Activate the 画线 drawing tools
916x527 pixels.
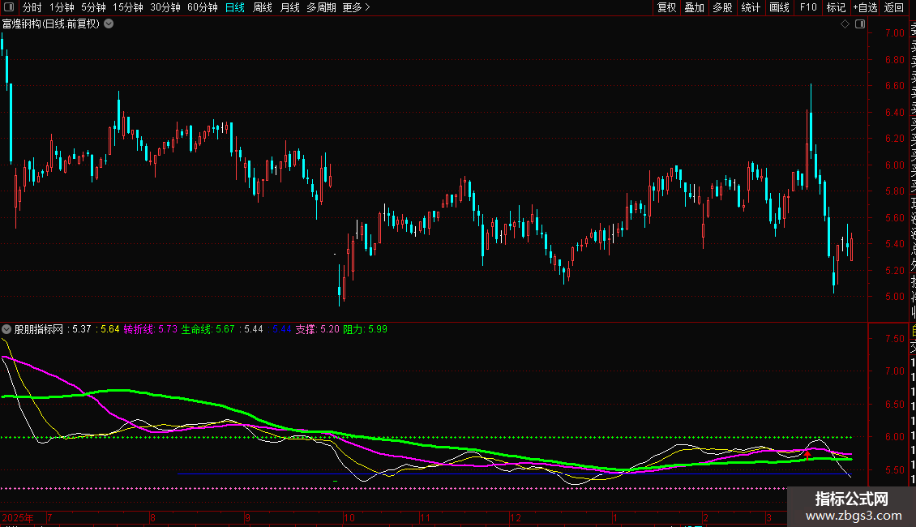click(779, 7)
